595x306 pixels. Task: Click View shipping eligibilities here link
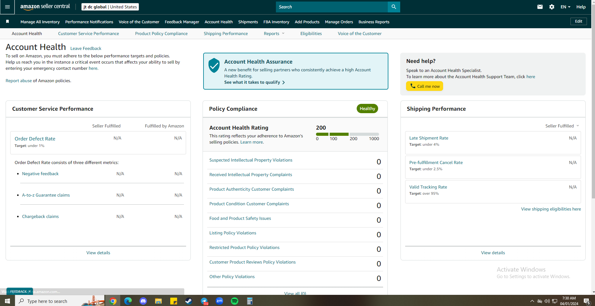coord(551,209)
